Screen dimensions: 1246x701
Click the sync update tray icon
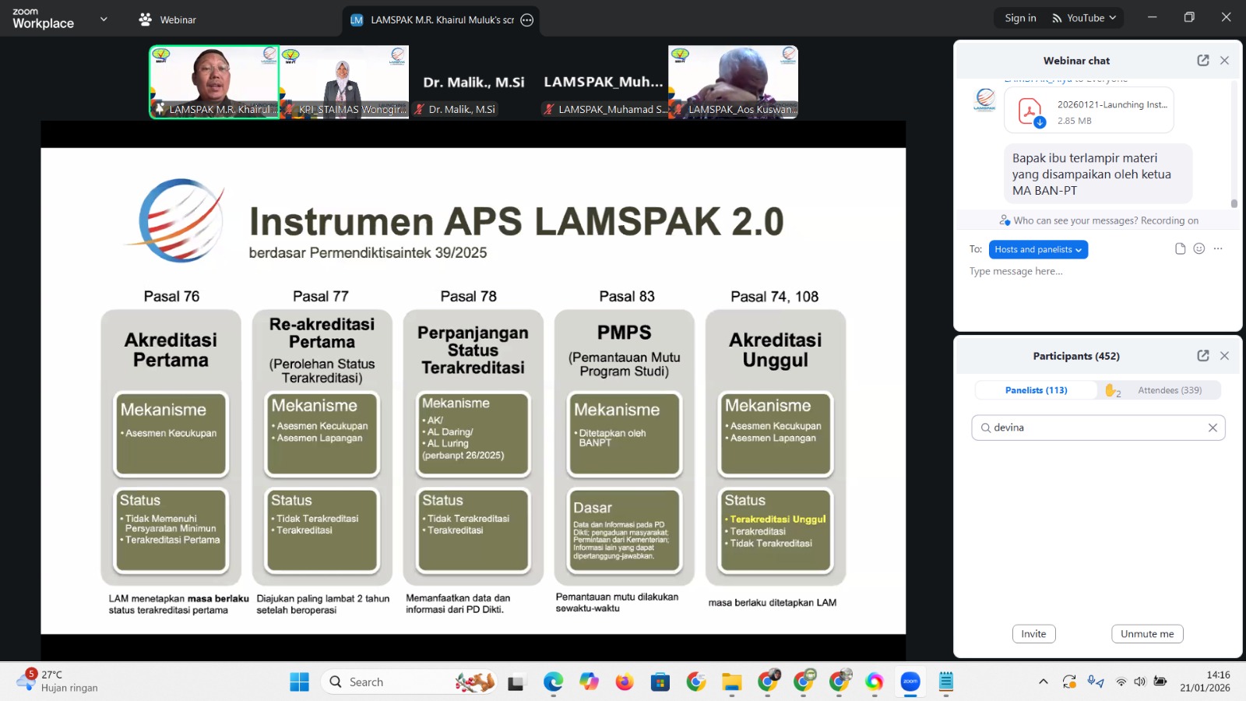(x=1069, y=682)
